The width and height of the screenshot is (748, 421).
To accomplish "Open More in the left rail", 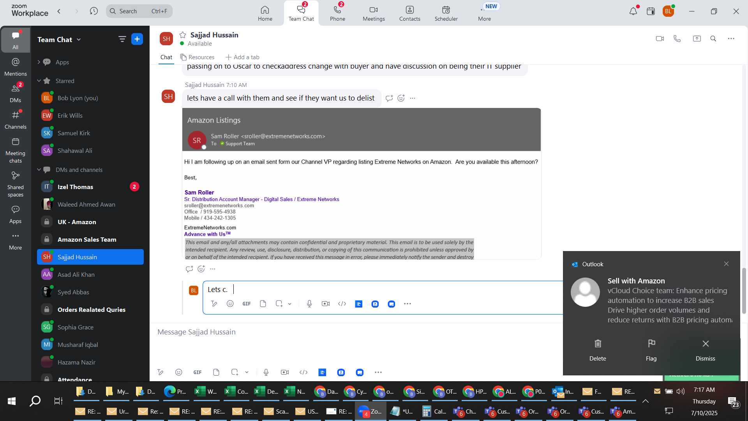I will (16, 241).
